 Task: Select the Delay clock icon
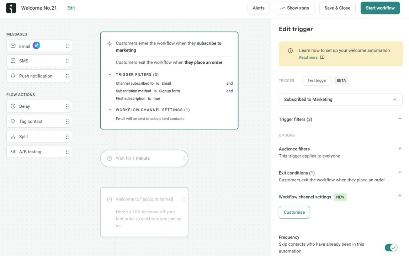coord(14,106)
